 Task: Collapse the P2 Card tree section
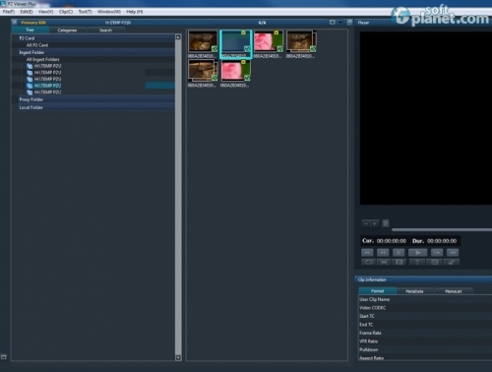click(15, 38)
